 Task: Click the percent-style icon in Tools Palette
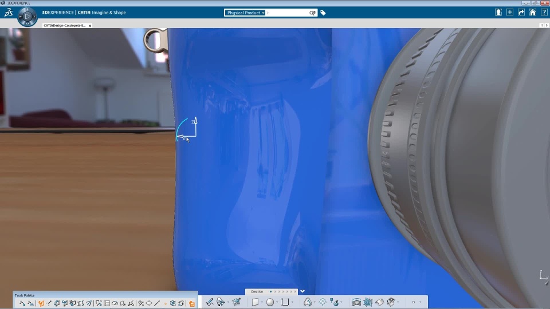(x=141, y=303)
